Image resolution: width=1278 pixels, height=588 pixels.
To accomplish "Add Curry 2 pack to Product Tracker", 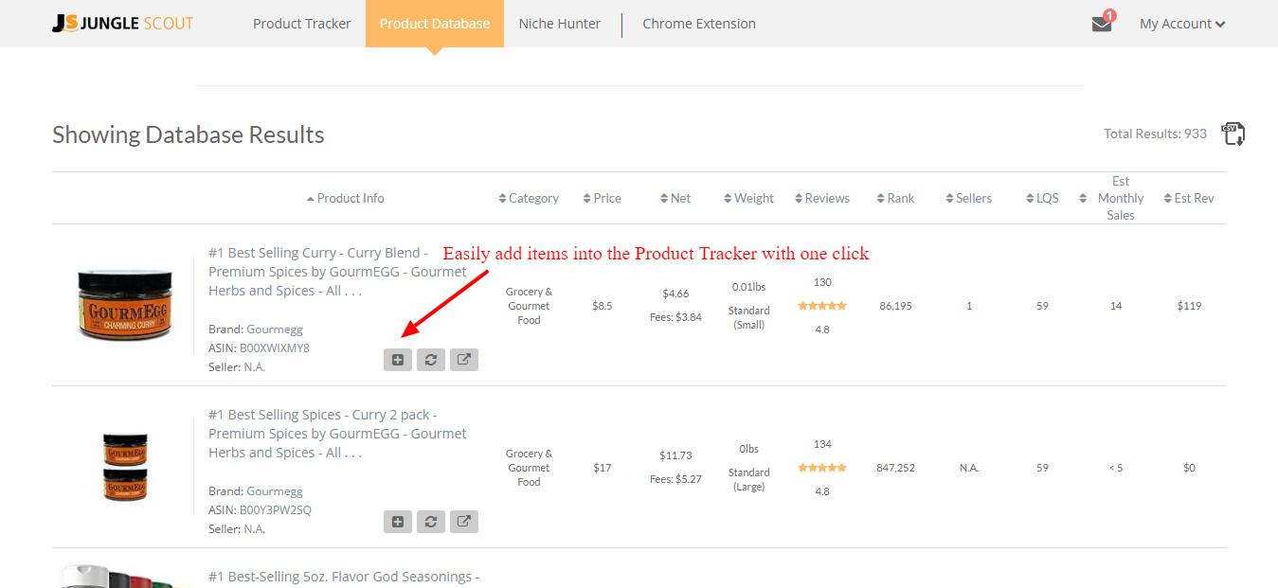I will tap(398, 522).
